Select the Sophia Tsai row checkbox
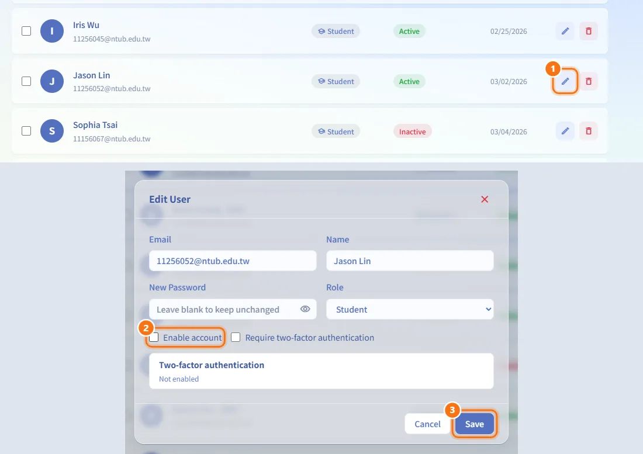 (26, 131)
